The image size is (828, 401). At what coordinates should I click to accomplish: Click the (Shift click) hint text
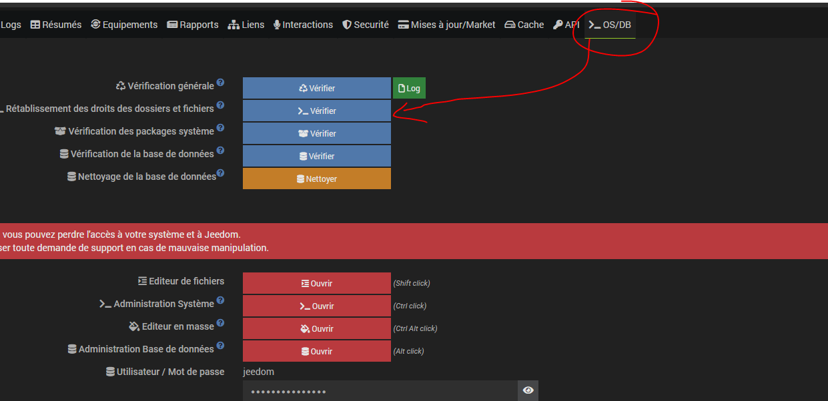[x=412, y=283]
